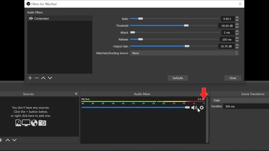Increase Release with the up stepper arrow

pyautogui.click(x=237, y=38)
